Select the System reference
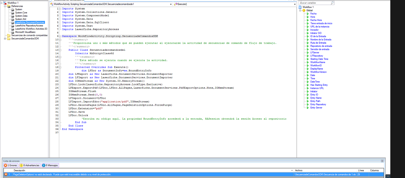The width and height of the screenshot is (405, 178). pyautogui.click(x=19, y=9)
